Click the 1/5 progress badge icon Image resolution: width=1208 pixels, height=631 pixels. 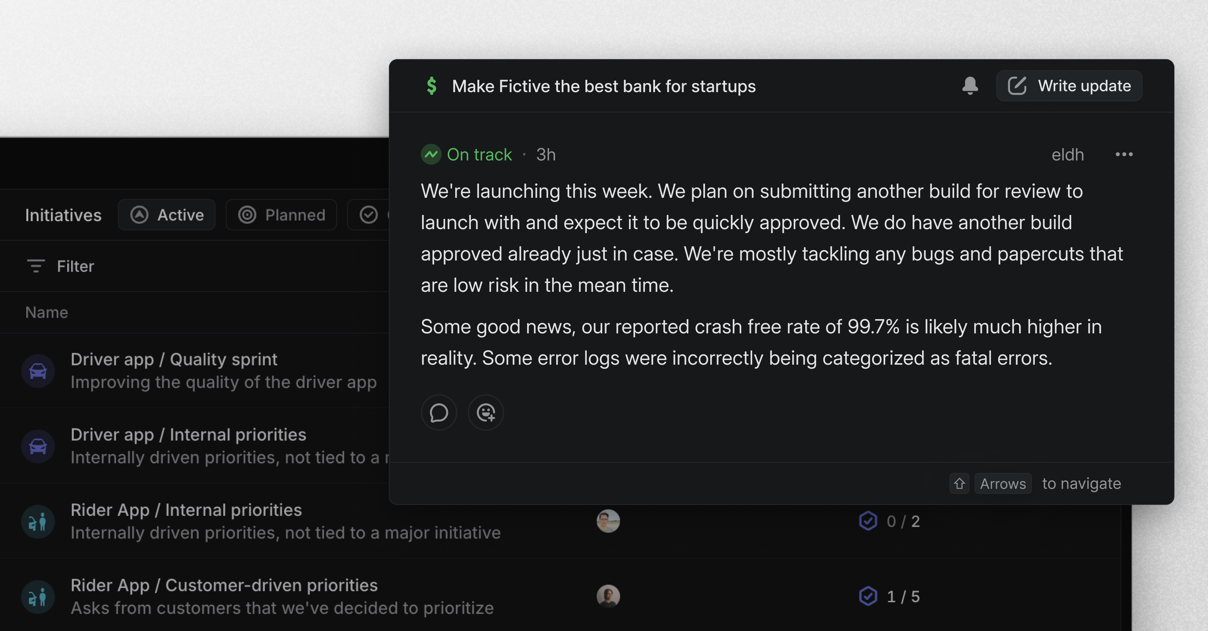point(868,596)
